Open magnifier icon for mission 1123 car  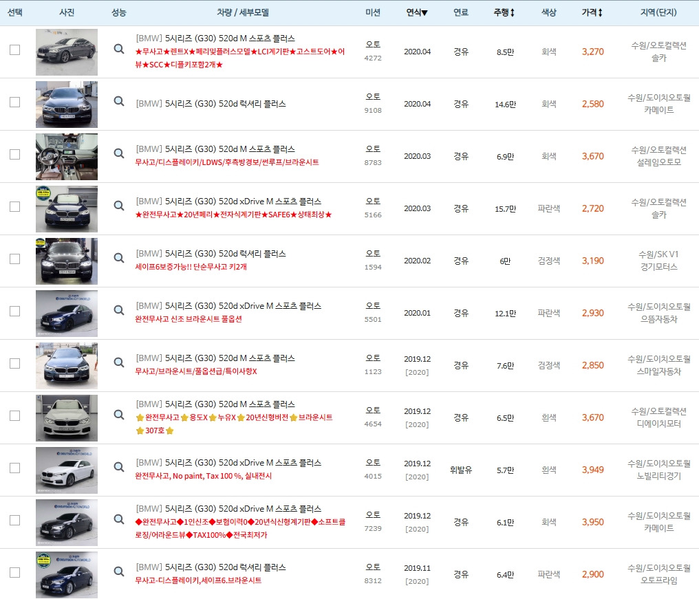(x=118, y=362)
